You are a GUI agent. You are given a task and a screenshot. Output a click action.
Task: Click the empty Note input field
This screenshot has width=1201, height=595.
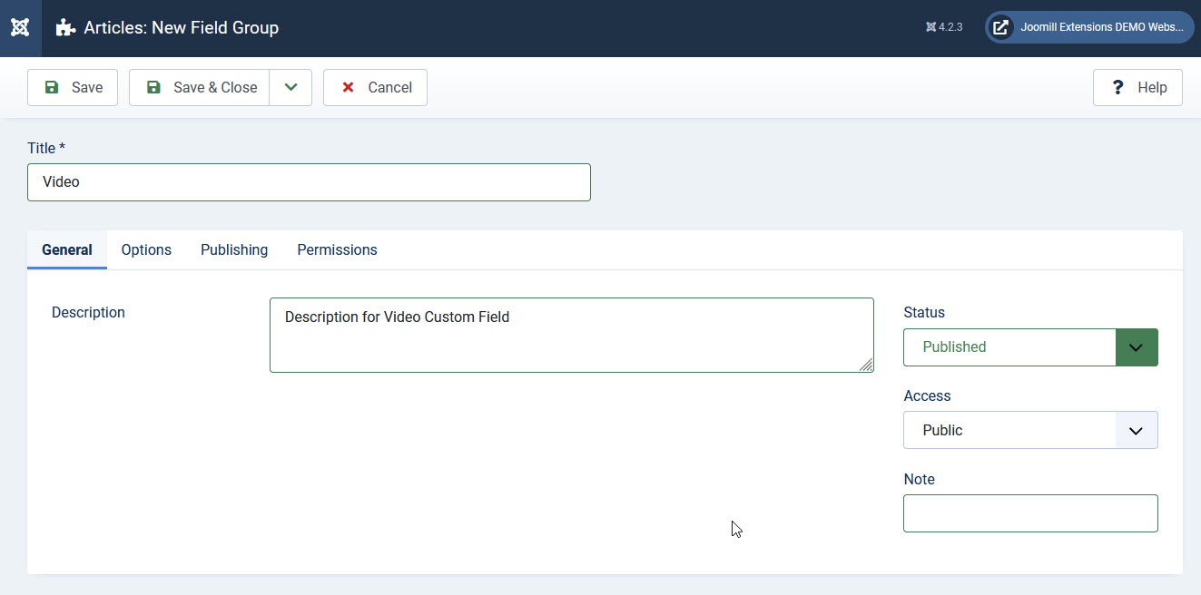tap(1030, 513)
